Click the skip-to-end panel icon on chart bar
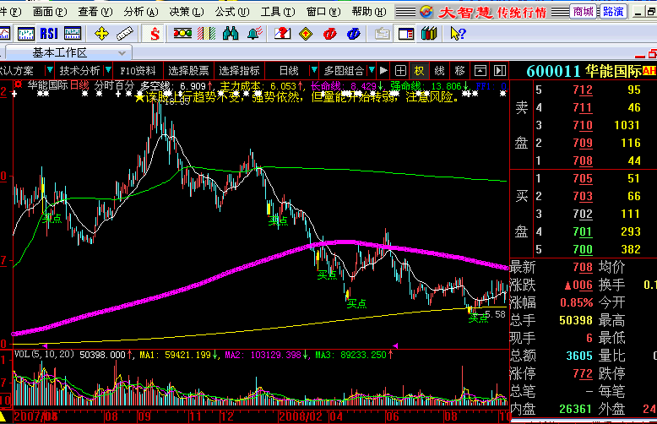Screen dimensions: 657x424 (500, 71)
